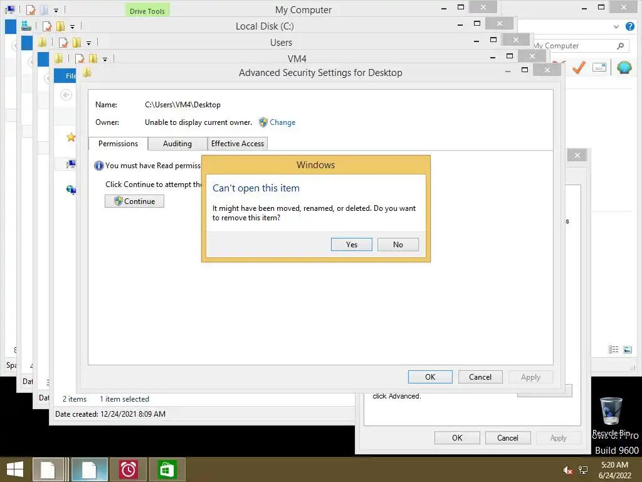
Task: Click the network tray icon
Action: click(x=583, y=470)
